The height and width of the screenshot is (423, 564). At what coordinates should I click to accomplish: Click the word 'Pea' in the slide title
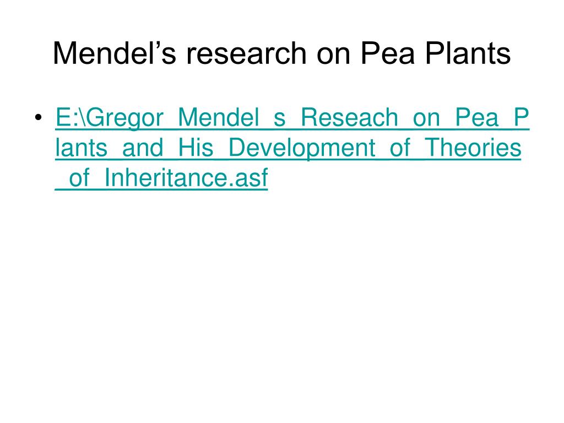387,54
